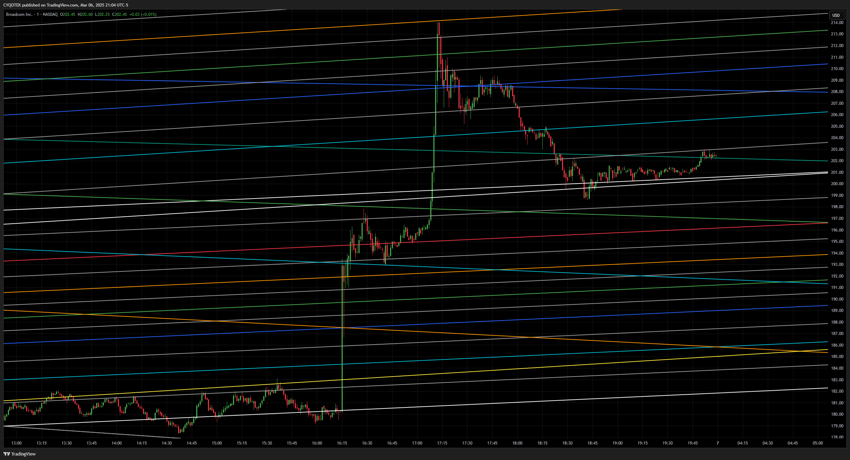Click the 18:45 time axis label
This screenshot has height=460, width=850.
(593, 443)
